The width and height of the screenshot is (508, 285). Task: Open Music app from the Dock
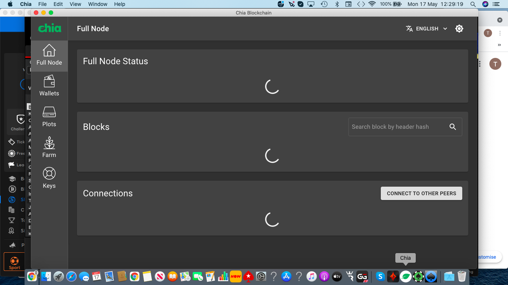312,276
